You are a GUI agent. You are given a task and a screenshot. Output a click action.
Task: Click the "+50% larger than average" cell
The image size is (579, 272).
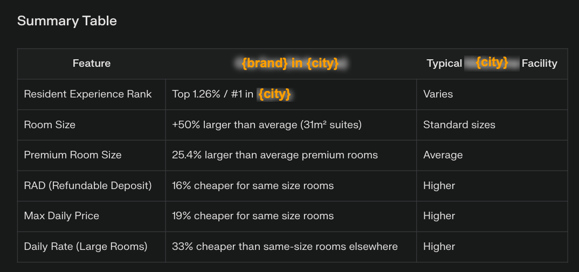click(266, 125)
